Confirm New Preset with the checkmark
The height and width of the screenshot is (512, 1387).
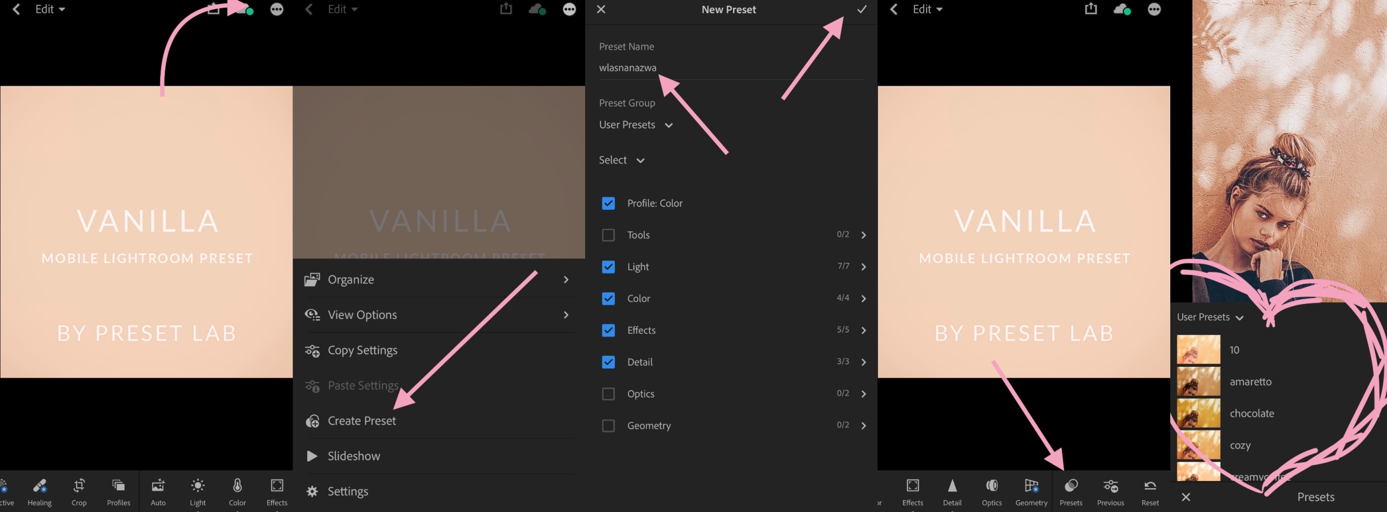[861, 9]
